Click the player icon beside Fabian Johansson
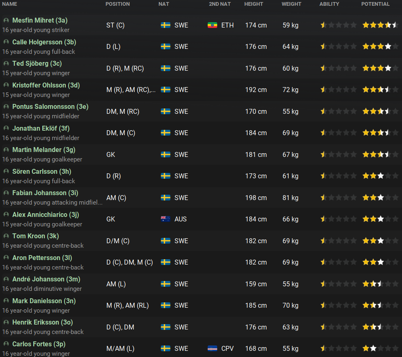 6,193
